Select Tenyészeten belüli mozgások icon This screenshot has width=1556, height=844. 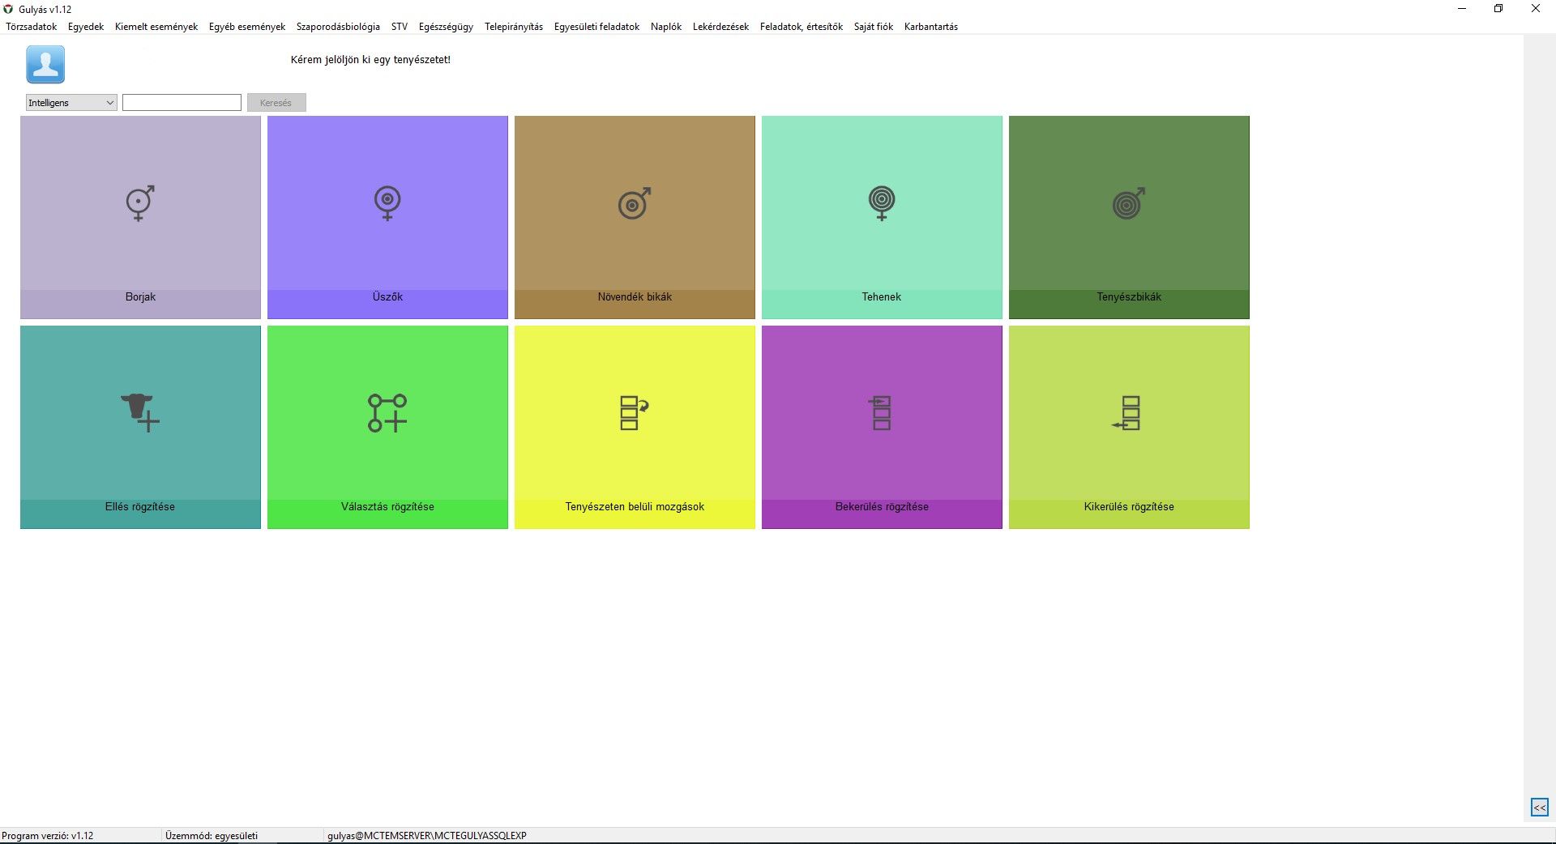point(635,412)
